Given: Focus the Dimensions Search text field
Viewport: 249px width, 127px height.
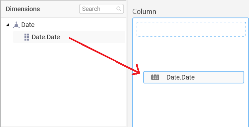Looking at the screenshot, I should [x=101, y=9].
